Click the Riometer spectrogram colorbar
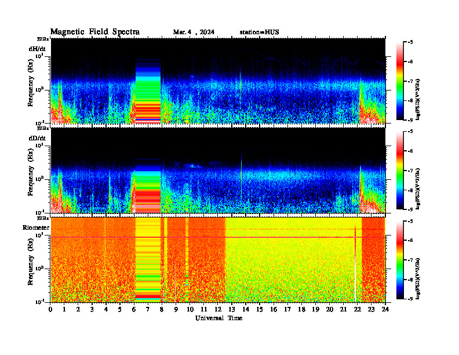The height and width of the screenshot is (355, 459). point(400,260)
